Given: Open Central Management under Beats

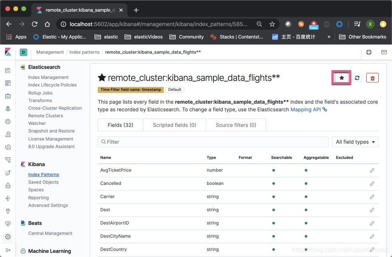Looking at the screenshot, I should click(50, 233).
